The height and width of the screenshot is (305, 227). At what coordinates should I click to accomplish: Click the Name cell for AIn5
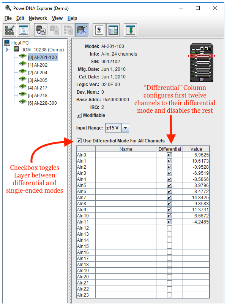(x=126, y=185)
